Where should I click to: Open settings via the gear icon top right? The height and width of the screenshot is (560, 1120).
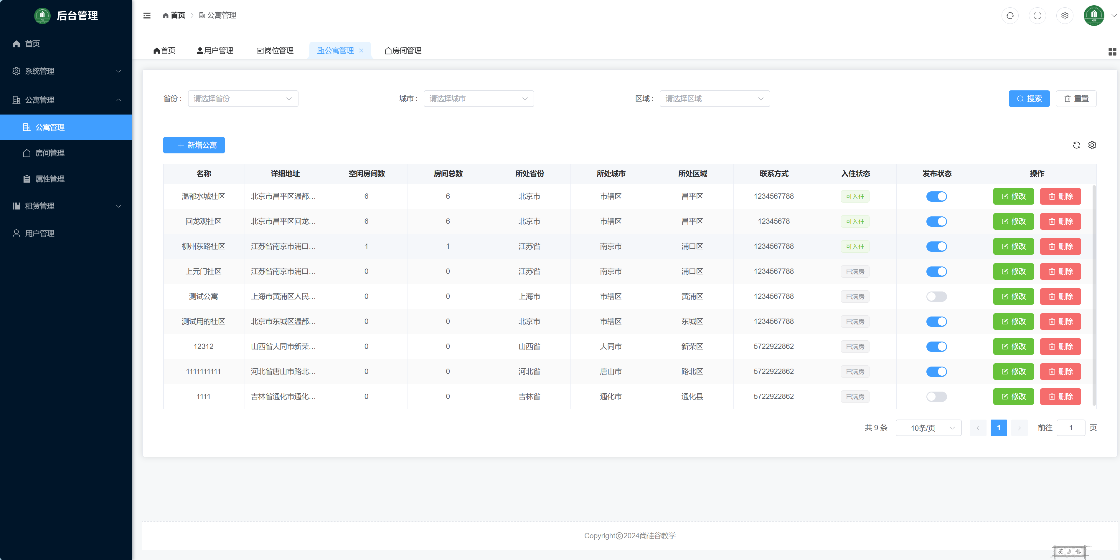click(x=1065, y=15)
